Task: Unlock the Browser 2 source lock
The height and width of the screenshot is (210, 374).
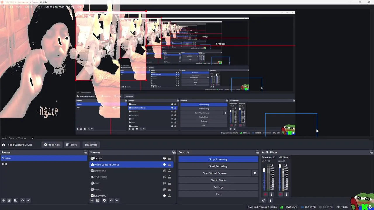Action: coord(169,171)
